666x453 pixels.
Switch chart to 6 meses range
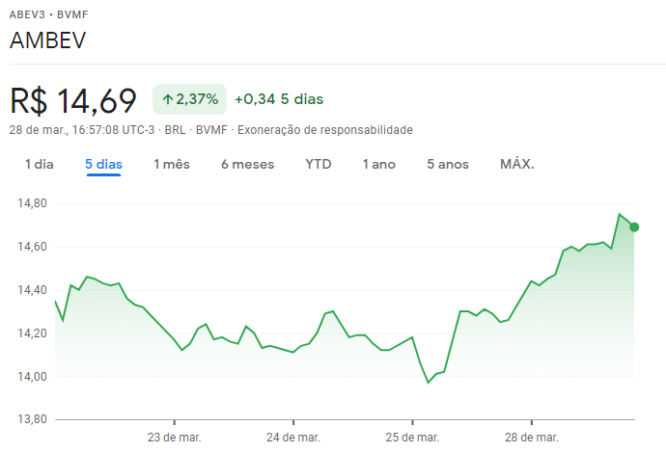pyautogui.click(x=248, y=164)
